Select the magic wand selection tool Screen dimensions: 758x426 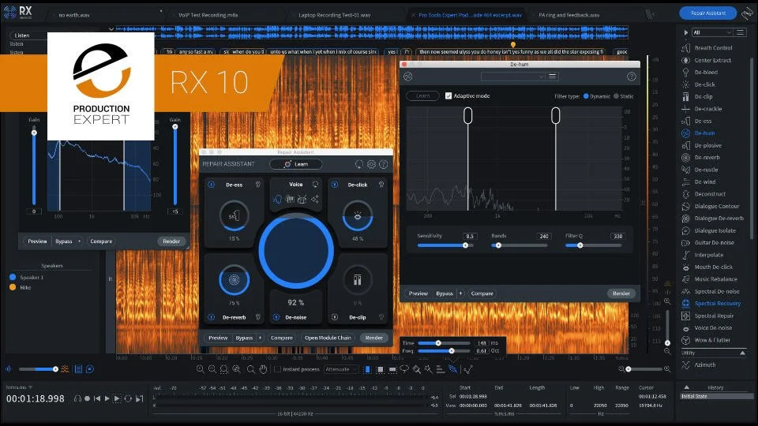[428, 369]
